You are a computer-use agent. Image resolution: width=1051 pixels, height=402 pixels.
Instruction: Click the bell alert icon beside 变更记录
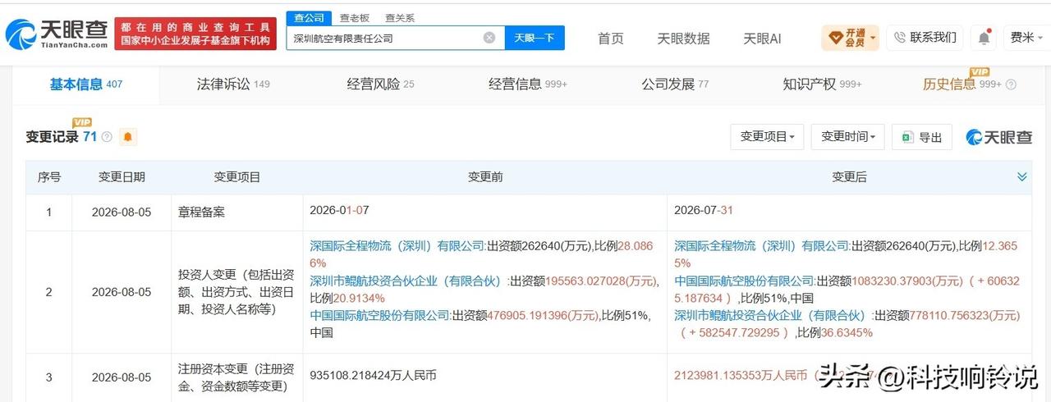click(x=128, y=137)
